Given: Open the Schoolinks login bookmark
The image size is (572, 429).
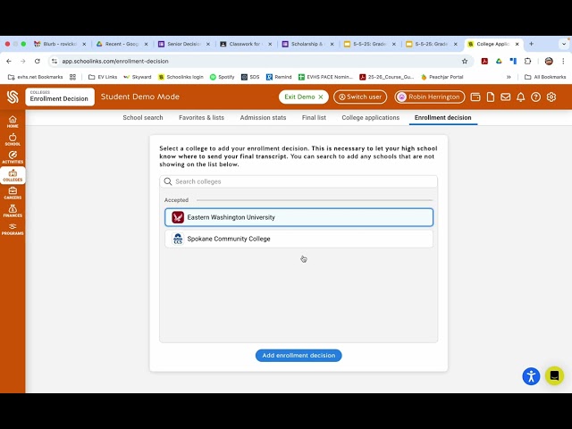Looking at the screenshot, I should [x=181, y=77].
